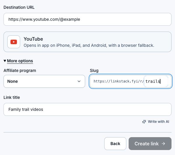Click the More options disclosure triangle
This screenshot has width=175, height=155.
point(5,61)
